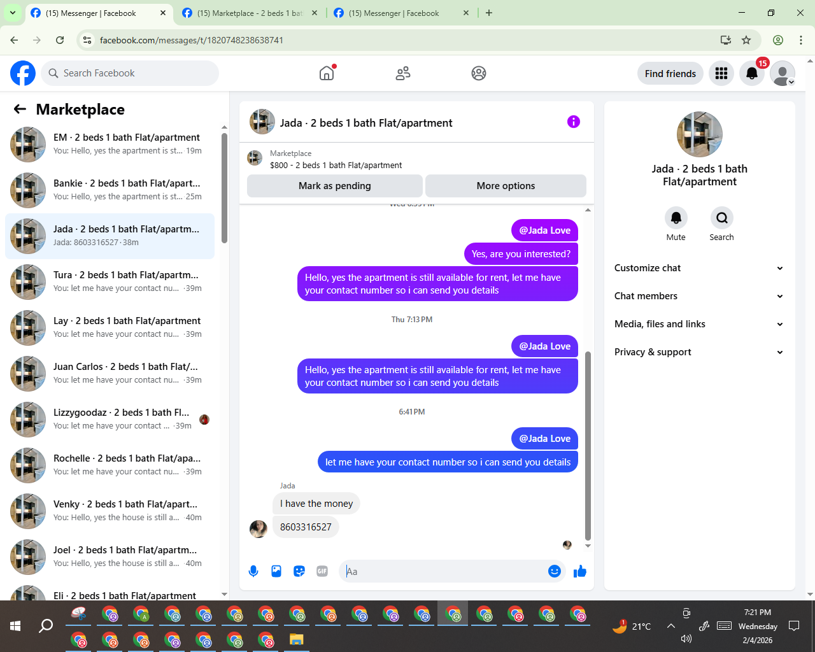The width and height of the screenshot is (815, 652).
Task: Click the Find friends button
Action: [670, 73]
